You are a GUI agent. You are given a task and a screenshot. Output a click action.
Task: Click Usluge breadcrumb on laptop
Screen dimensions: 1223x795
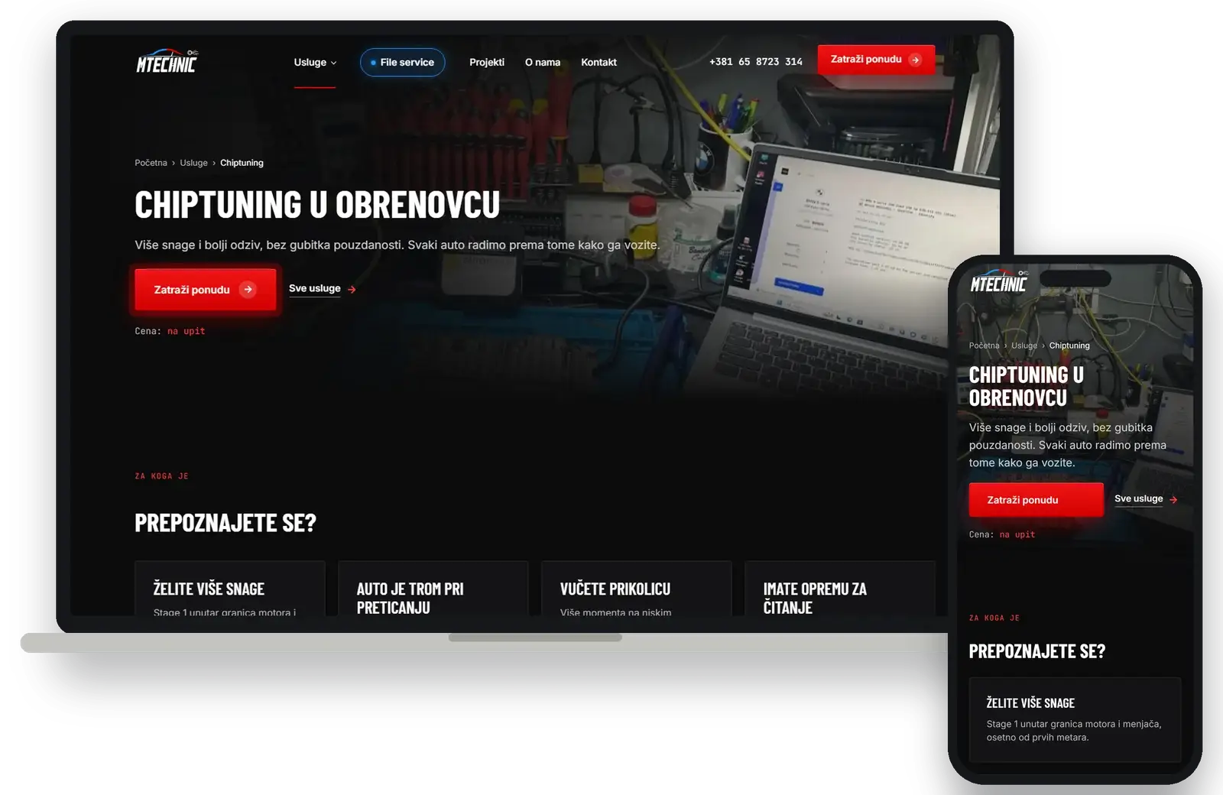click(x=193, y=163)
